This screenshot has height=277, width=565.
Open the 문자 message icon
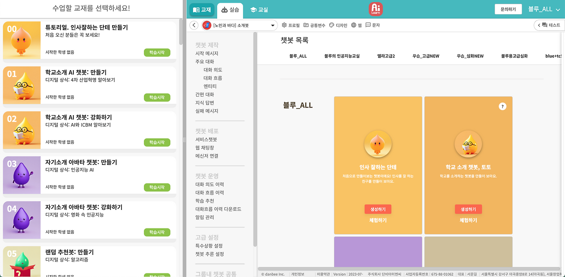(367, 25)
